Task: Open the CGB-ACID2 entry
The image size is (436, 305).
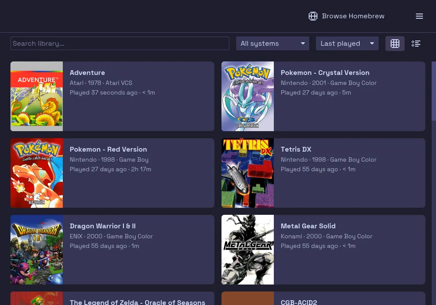Action: (299, 302)
